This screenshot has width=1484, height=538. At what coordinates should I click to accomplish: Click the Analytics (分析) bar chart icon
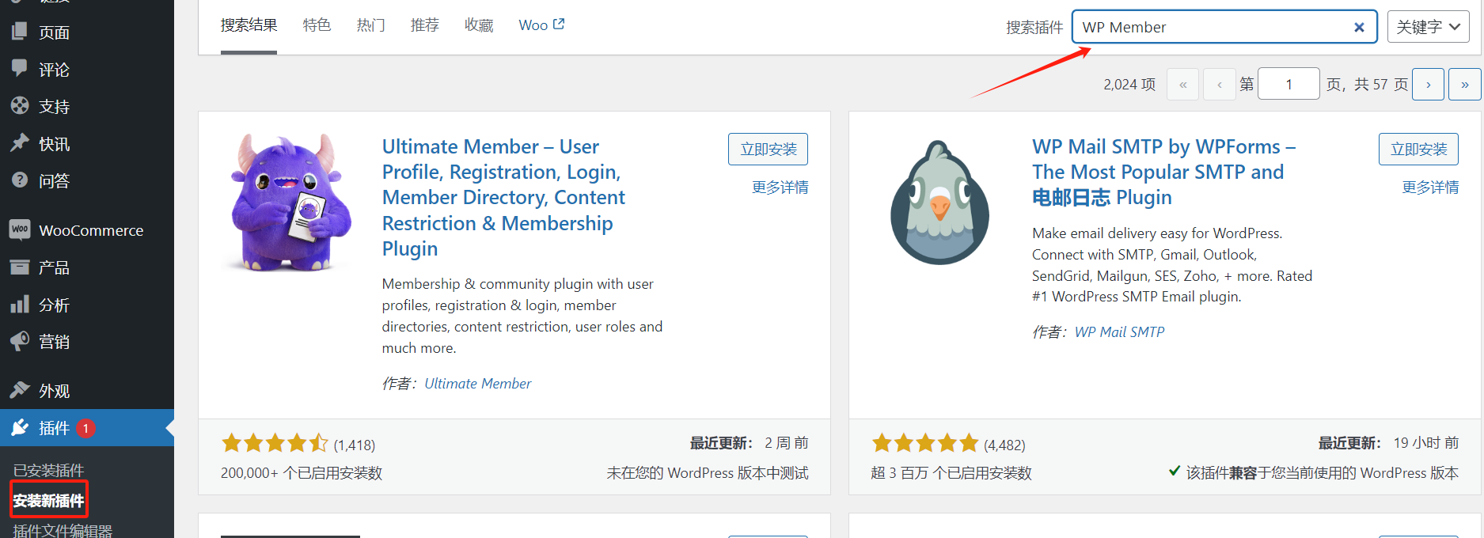(x=20, y=305)
